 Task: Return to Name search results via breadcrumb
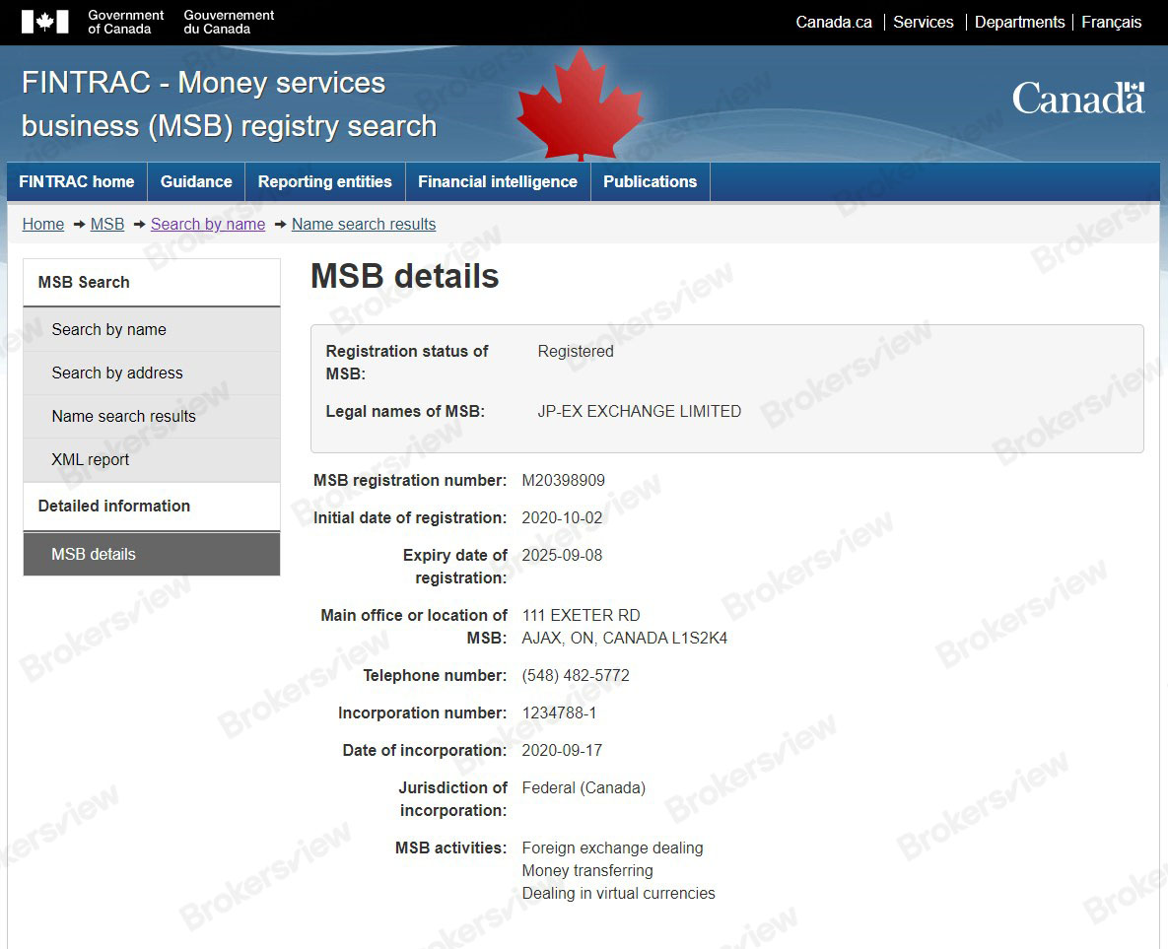point(364,224)
